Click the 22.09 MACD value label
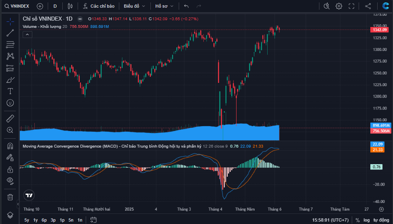This screenshot has height=224, width=393. coord(378,144)
